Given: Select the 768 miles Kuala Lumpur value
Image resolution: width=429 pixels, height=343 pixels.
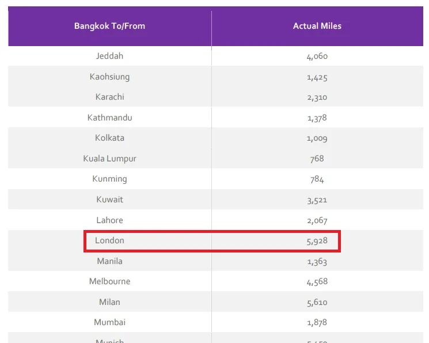Looking at the screenshot, I should (x=317, y=159).
